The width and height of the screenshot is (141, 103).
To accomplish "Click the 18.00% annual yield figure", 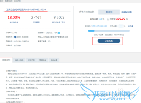I will [14, 17].
